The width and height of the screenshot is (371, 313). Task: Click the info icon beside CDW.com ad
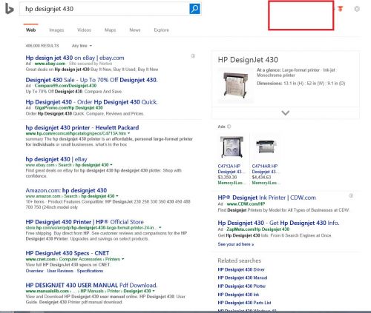click(x=351, y=196)
